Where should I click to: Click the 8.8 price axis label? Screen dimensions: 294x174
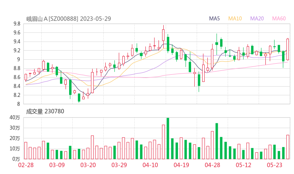(x=17, y=68)
